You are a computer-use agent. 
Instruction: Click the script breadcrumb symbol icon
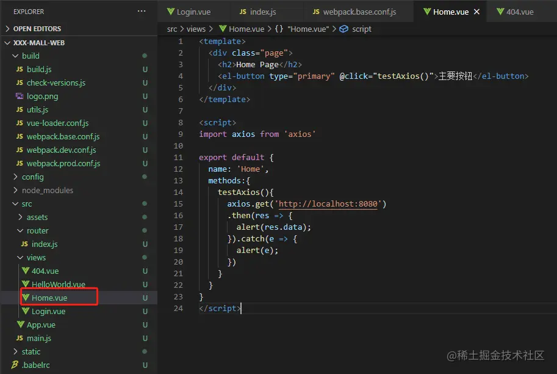(x=344, y=29)
